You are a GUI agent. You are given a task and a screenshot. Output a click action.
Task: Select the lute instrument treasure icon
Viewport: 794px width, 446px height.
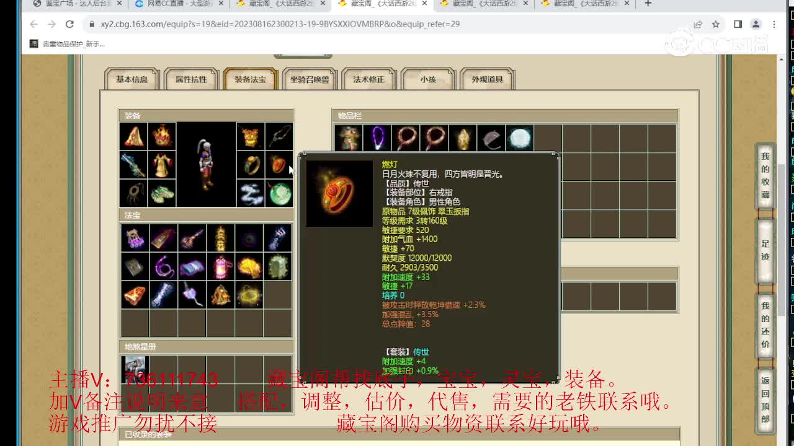coord(192,238)
